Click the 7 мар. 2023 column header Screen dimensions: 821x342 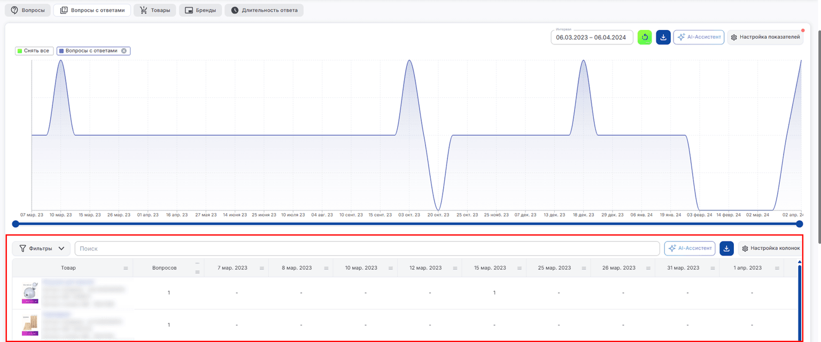click(x=233, y=268)
